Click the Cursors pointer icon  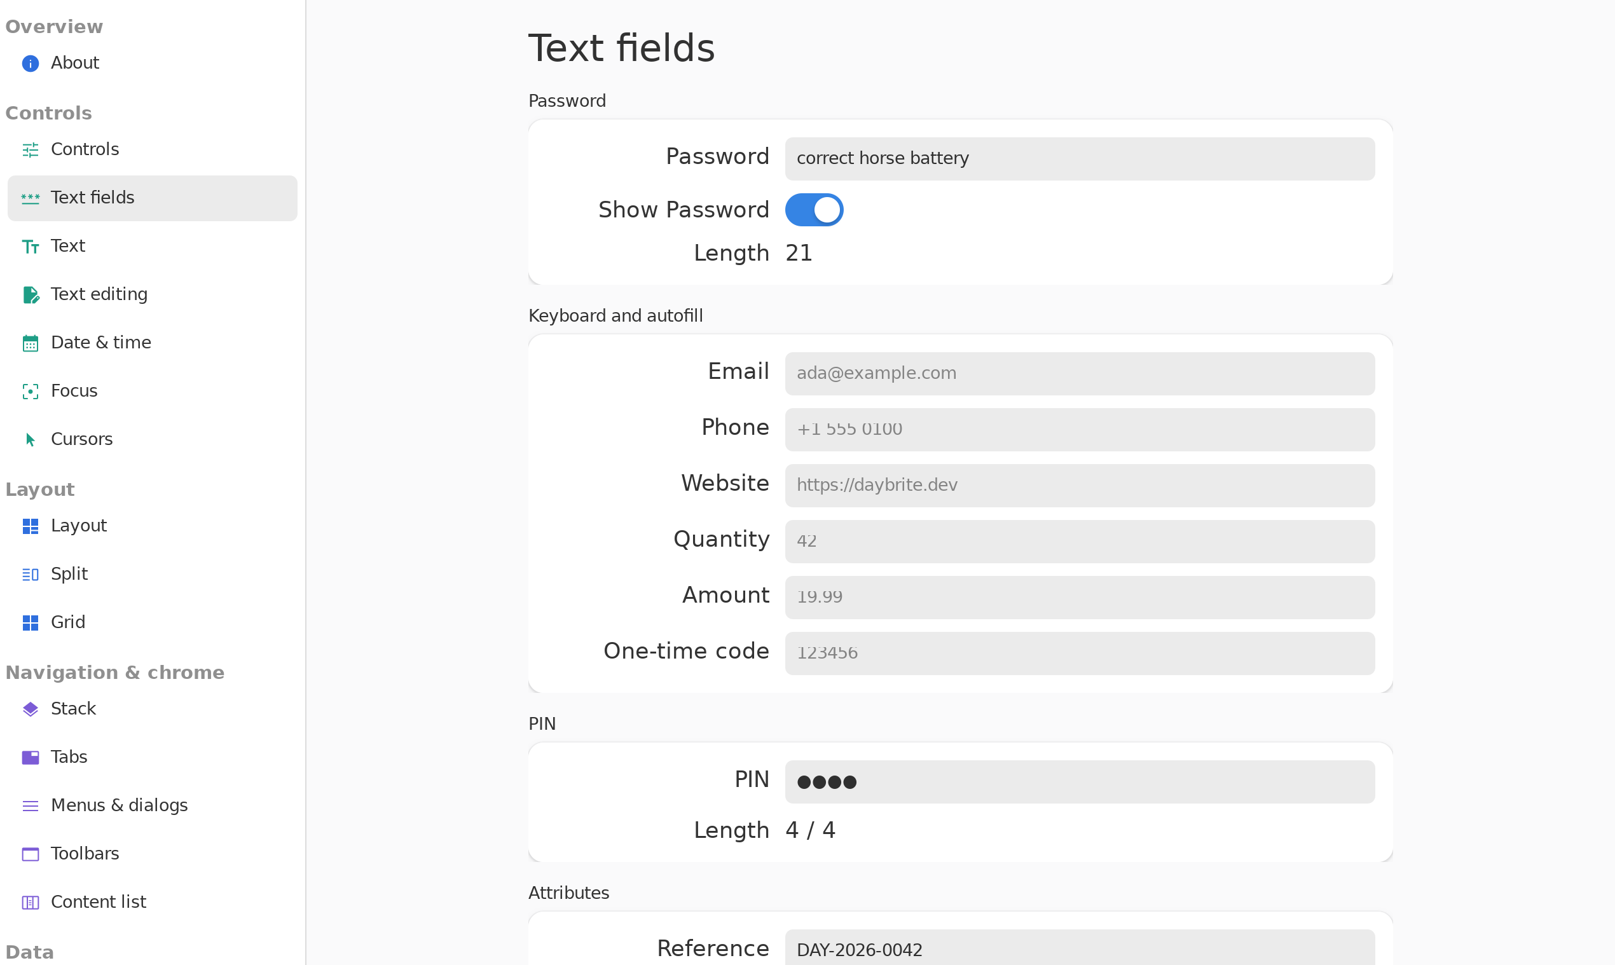31,439
